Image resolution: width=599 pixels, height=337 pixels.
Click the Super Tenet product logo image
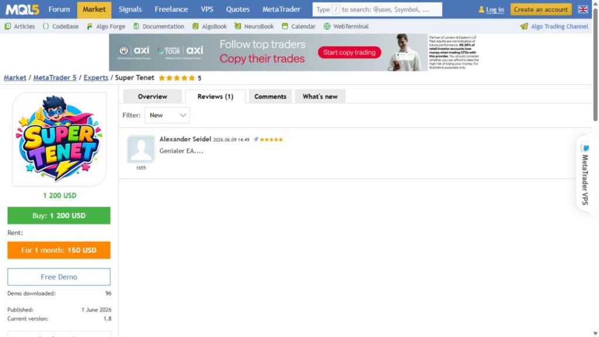pyautogui.click(x=59, y=139)
